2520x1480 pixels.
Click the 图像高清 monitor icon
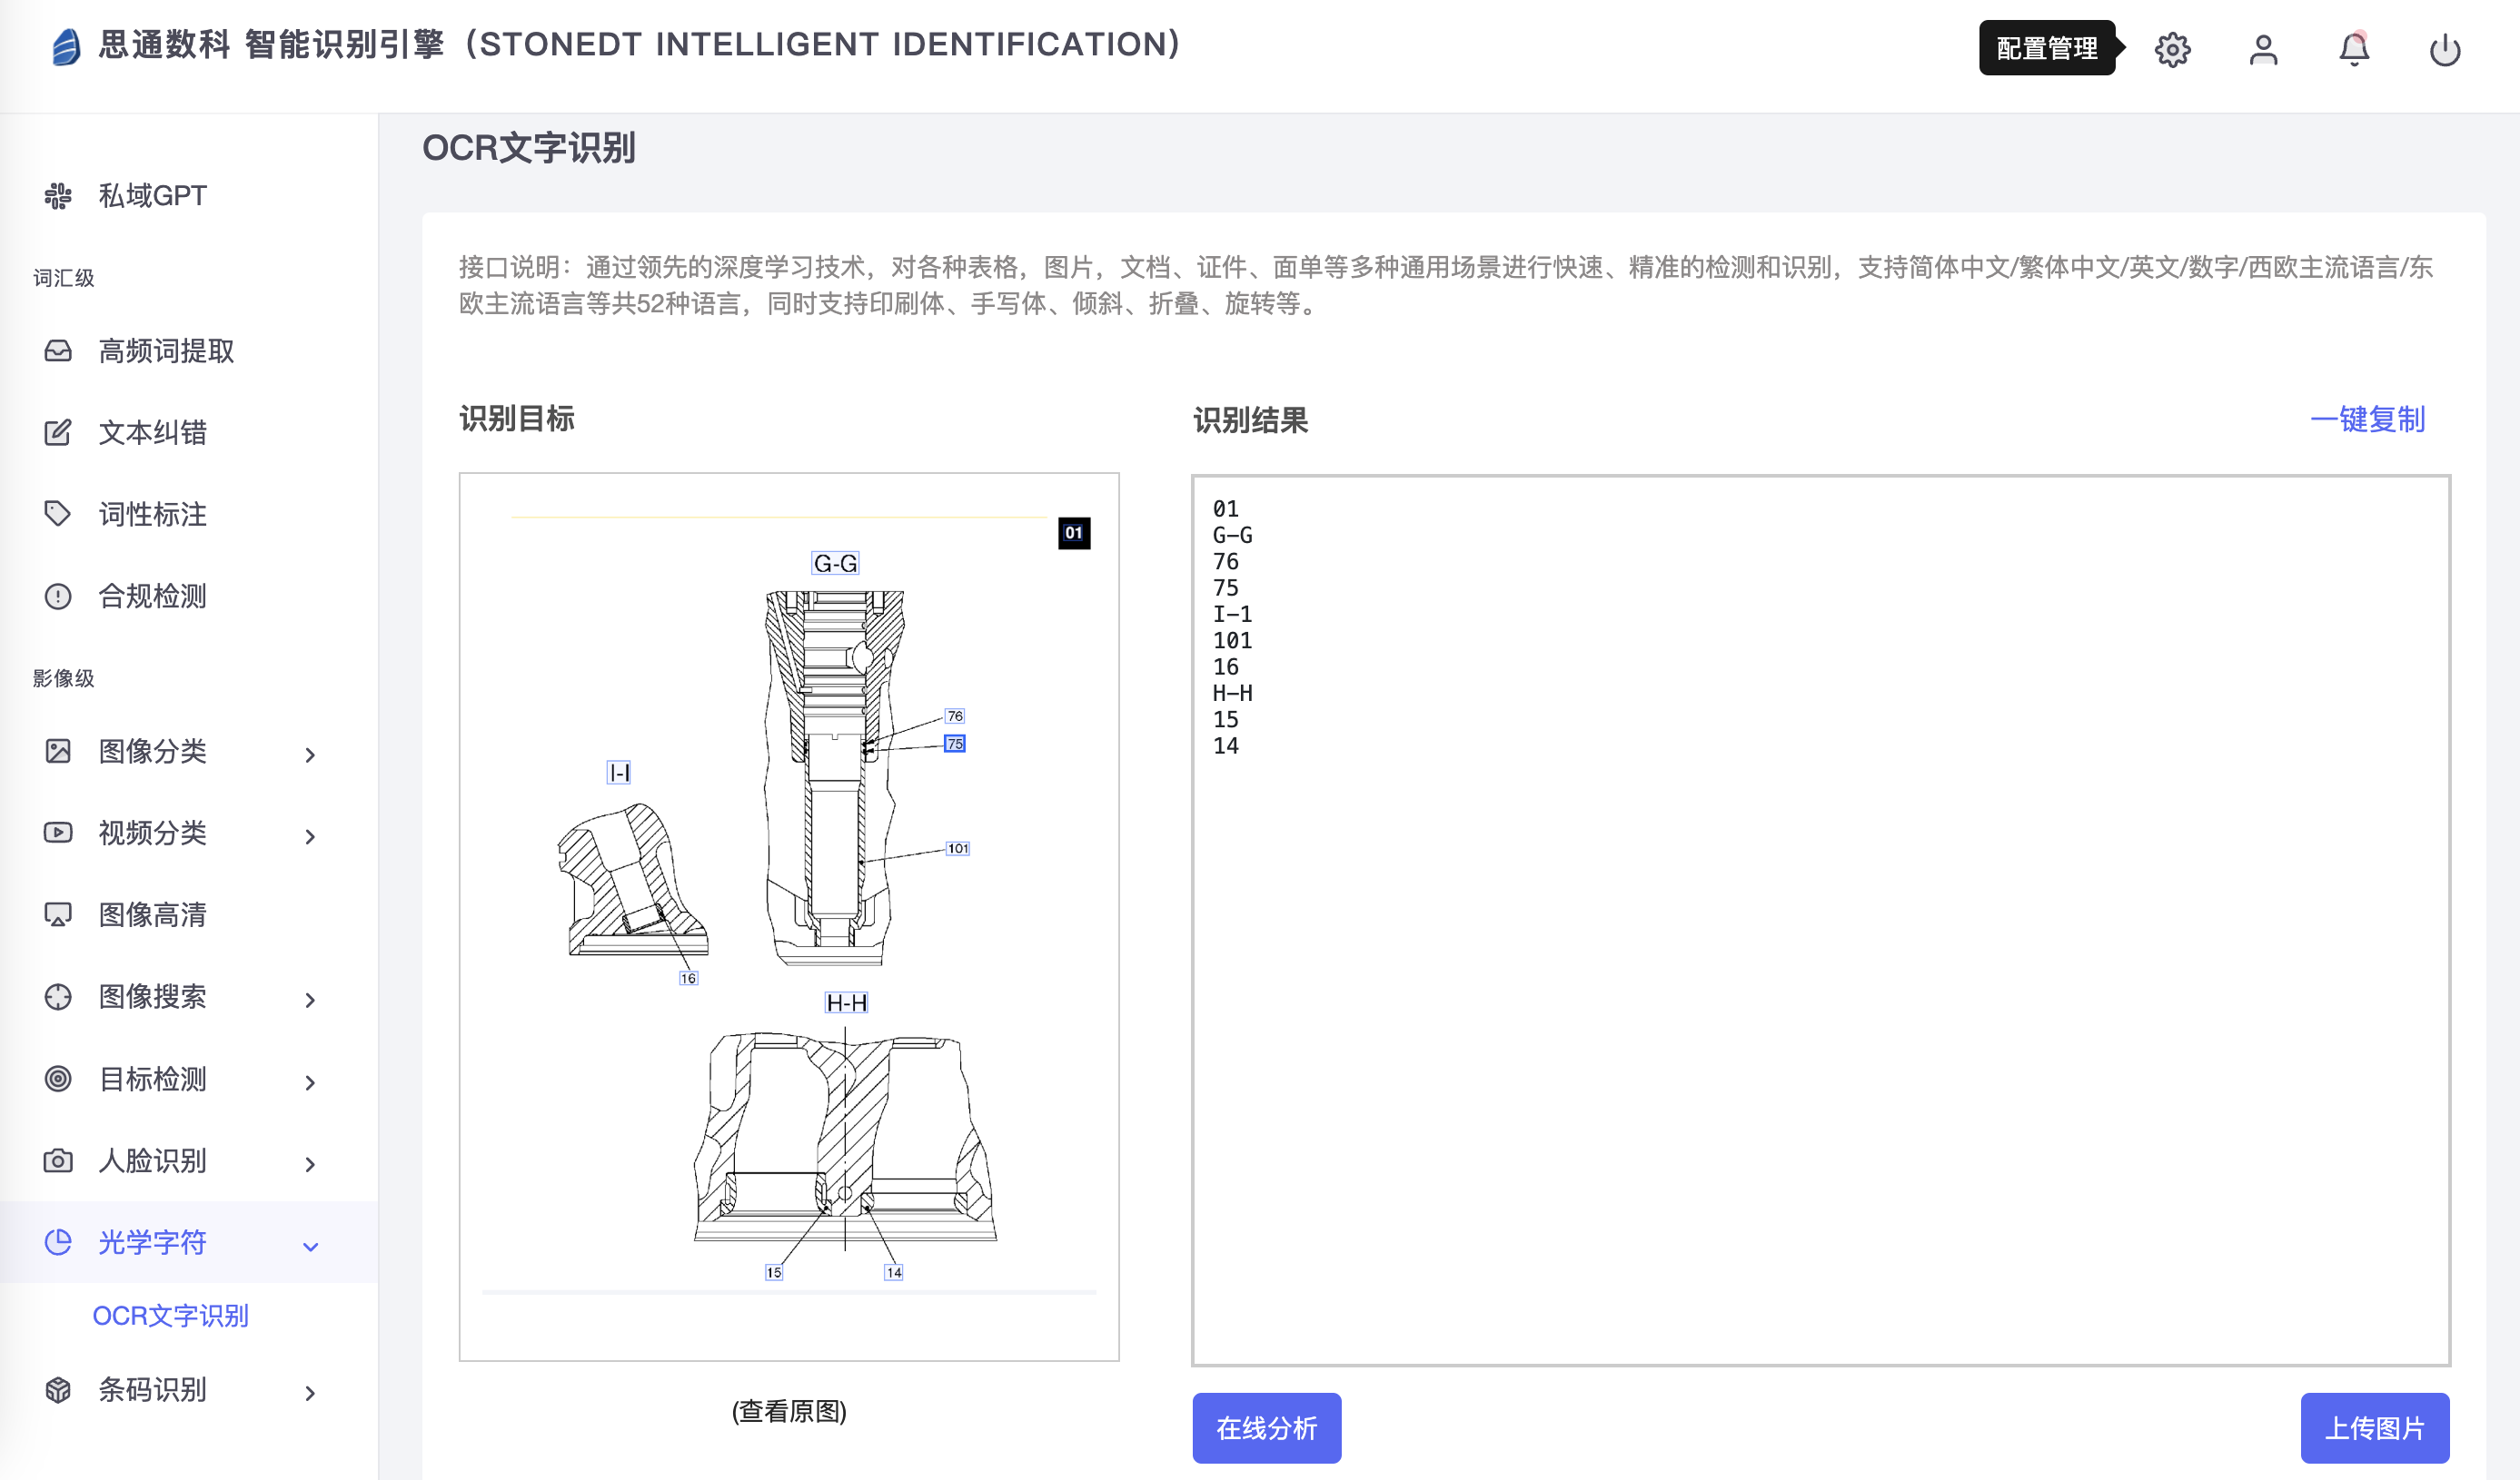(58, 914)
